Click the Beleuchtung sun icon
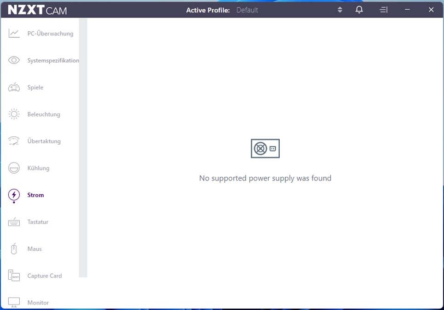 pyautogui.click(x=14, y=114)
